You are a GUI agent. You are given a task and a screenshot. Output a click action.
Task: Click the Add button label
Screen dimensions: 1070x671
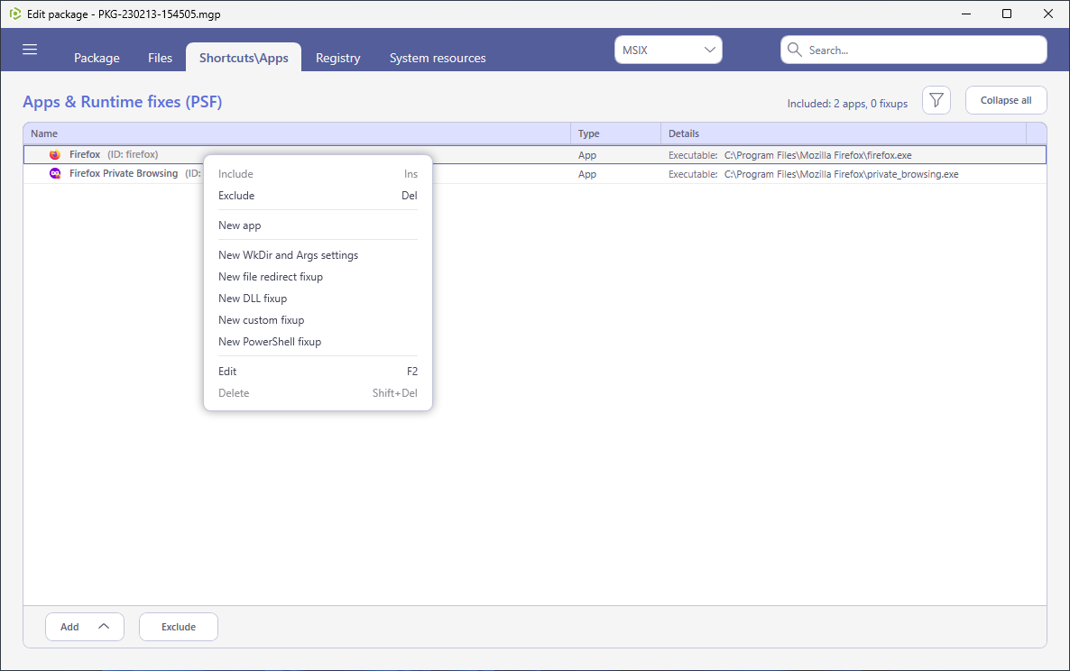[x=69, y=627]
